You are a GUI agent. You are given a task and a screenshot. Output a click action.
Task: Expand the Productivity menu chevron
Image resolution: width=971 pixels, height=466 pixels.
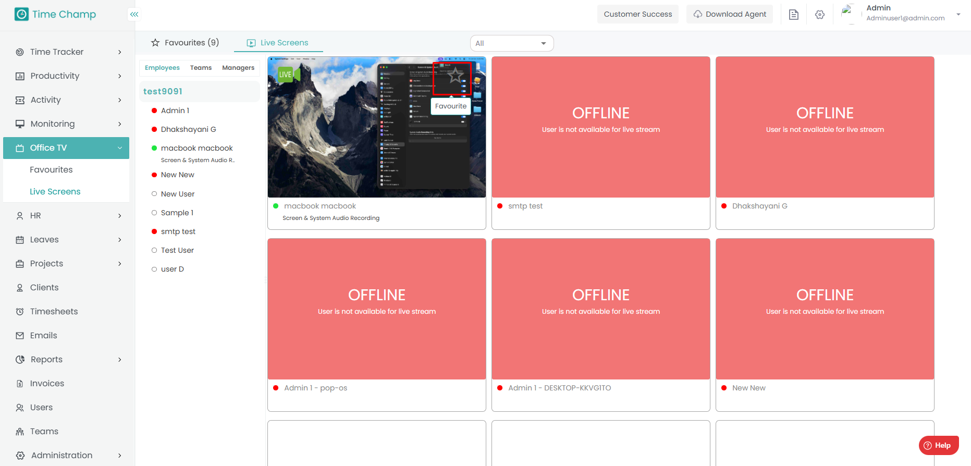[120, 76]
